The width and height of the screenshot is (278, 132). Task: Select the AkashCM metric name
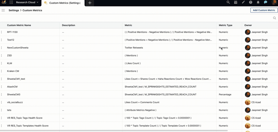pyautogui.click(x=12, y=87)
